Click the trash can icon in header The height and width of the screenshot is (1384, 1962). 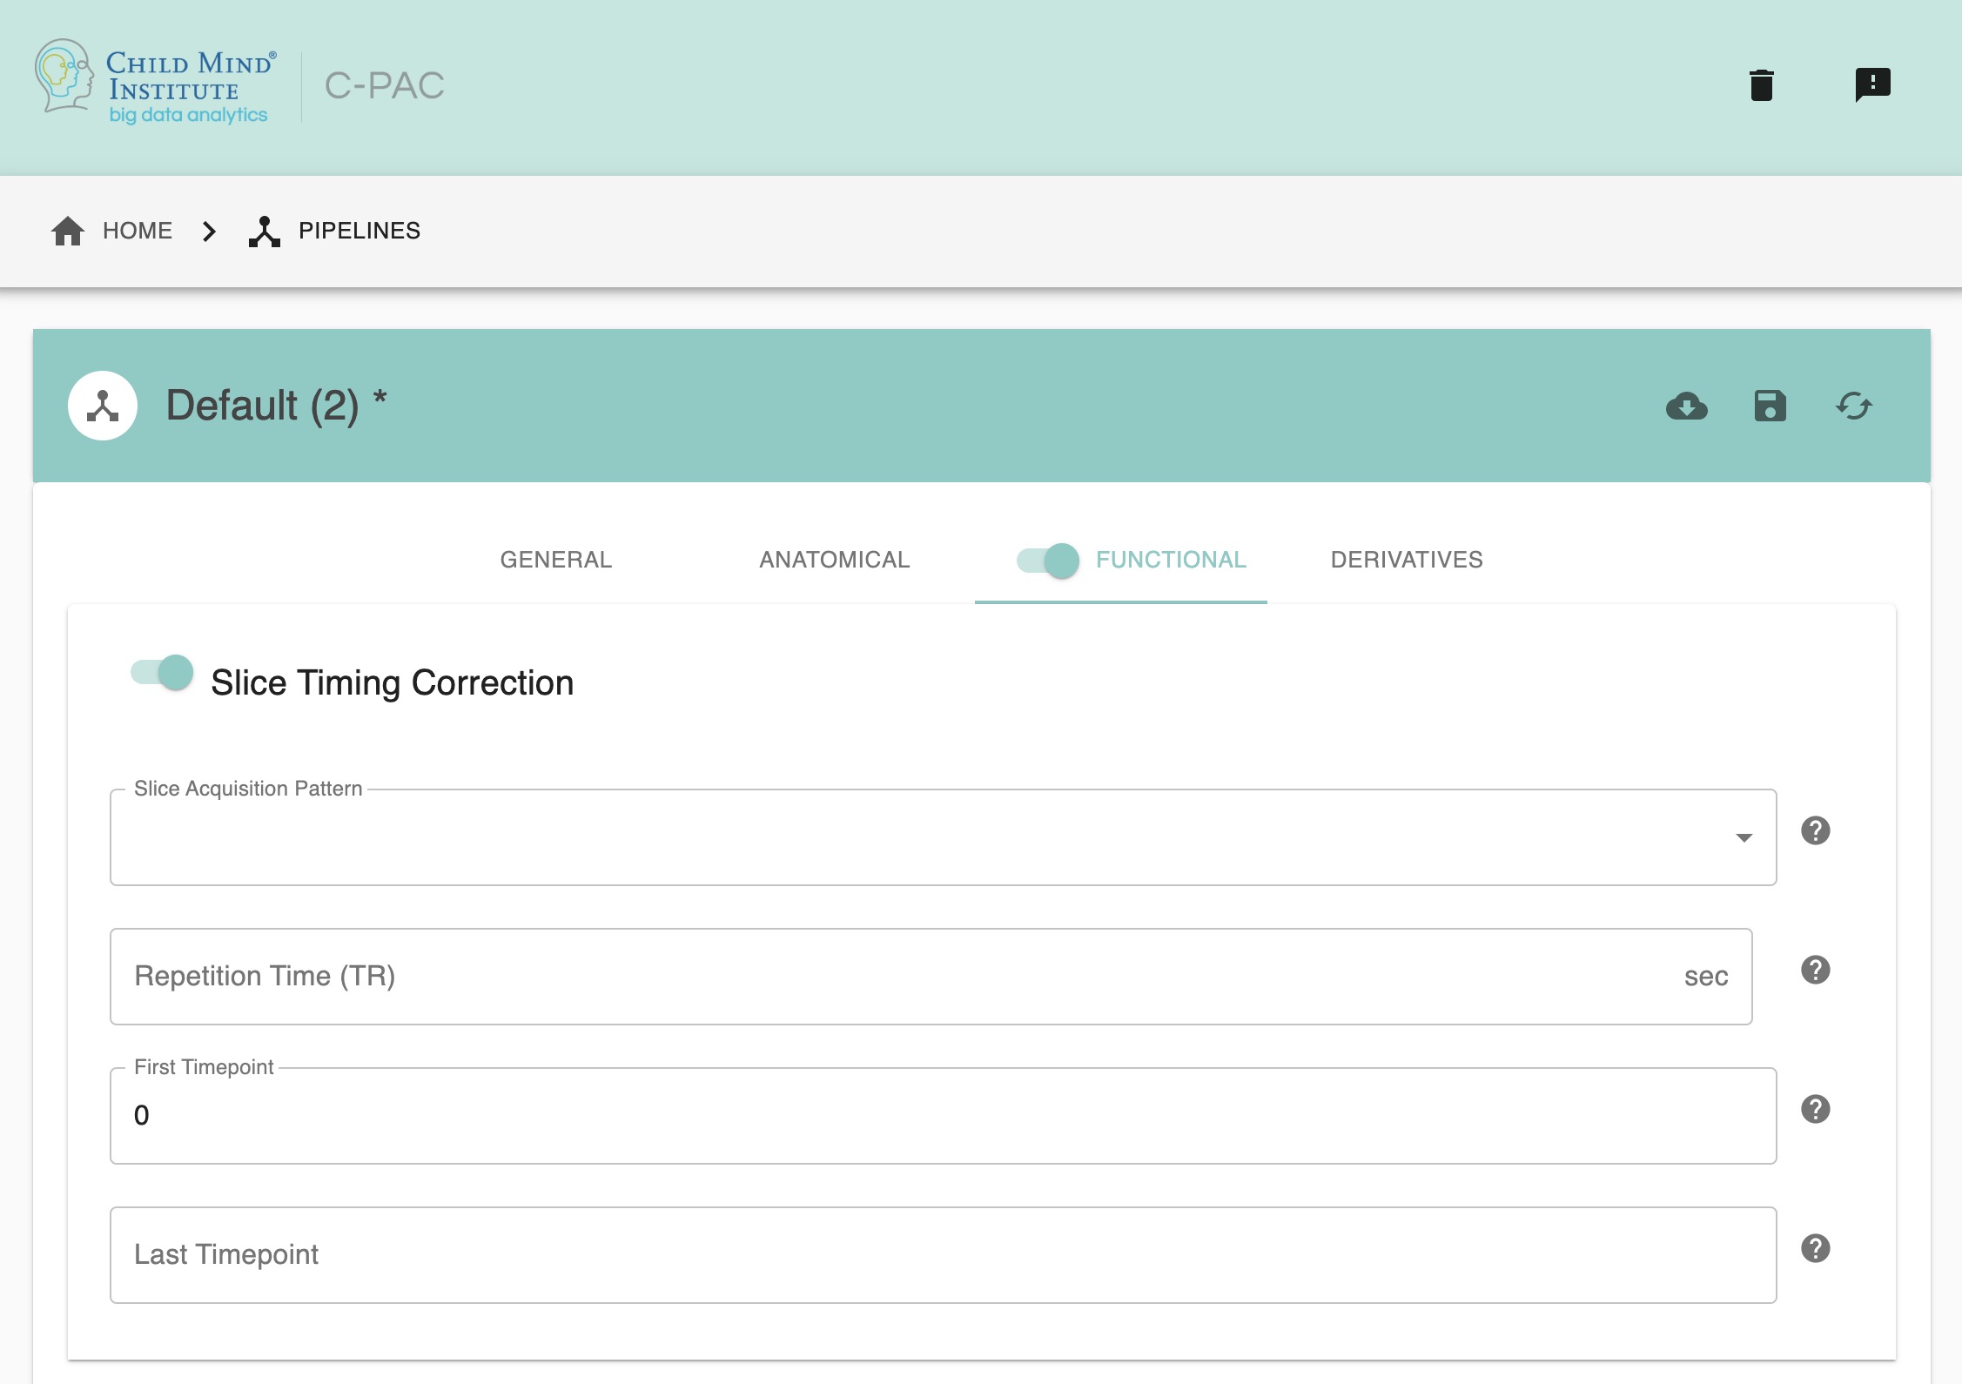(1761, 85)
